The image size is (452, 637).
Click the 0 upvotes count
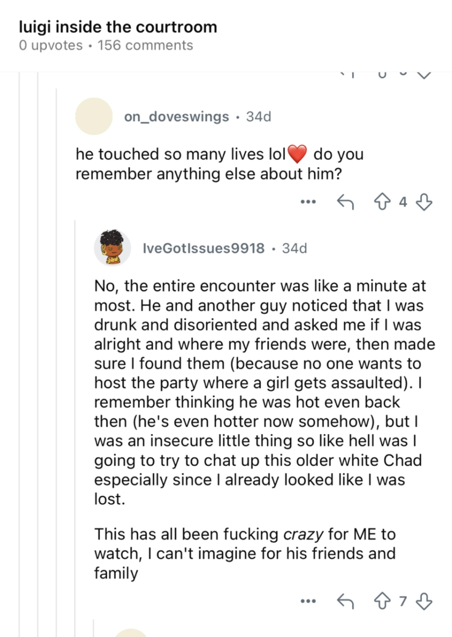(x=51, y=45)
